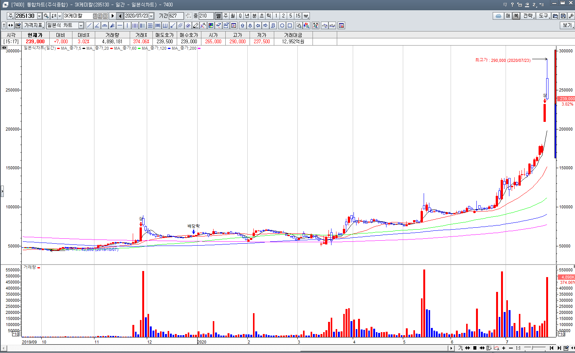575x353 pixels.
Task: Toggle tick (틱) chart period
Action: pyautogui.click(x=269, y=16)
